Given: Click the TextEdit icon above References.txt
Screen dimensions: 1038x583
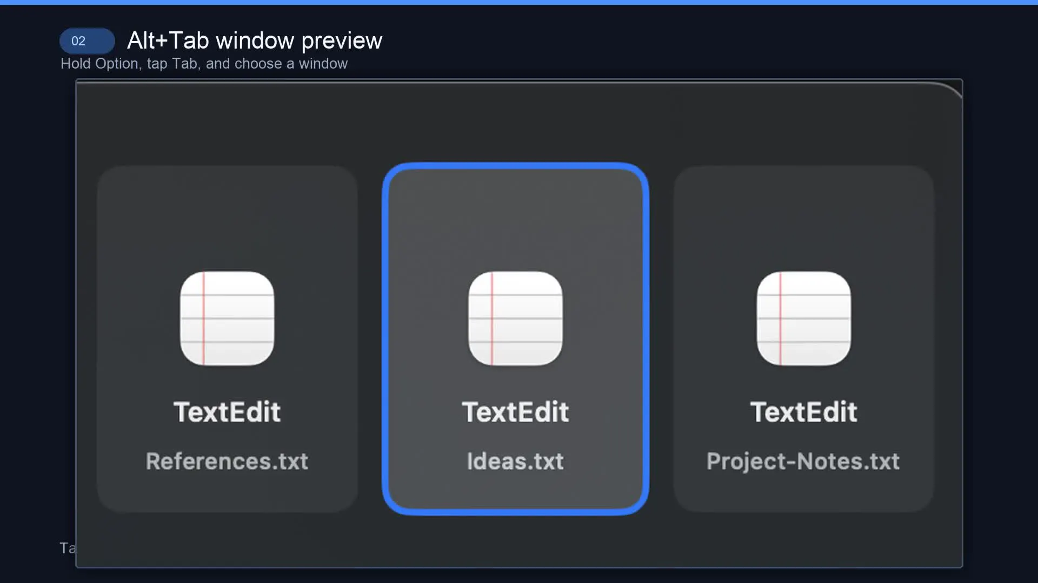Looking at the screenshot, I should [227, 318].
